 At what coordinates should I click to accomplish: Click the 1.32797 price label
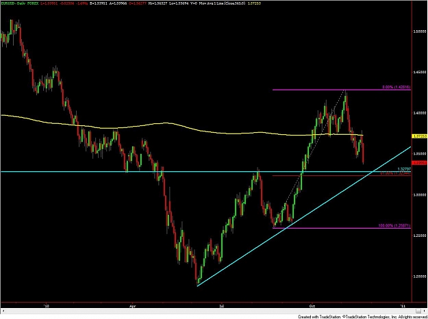pyautogui.click(x=404, y=169)
